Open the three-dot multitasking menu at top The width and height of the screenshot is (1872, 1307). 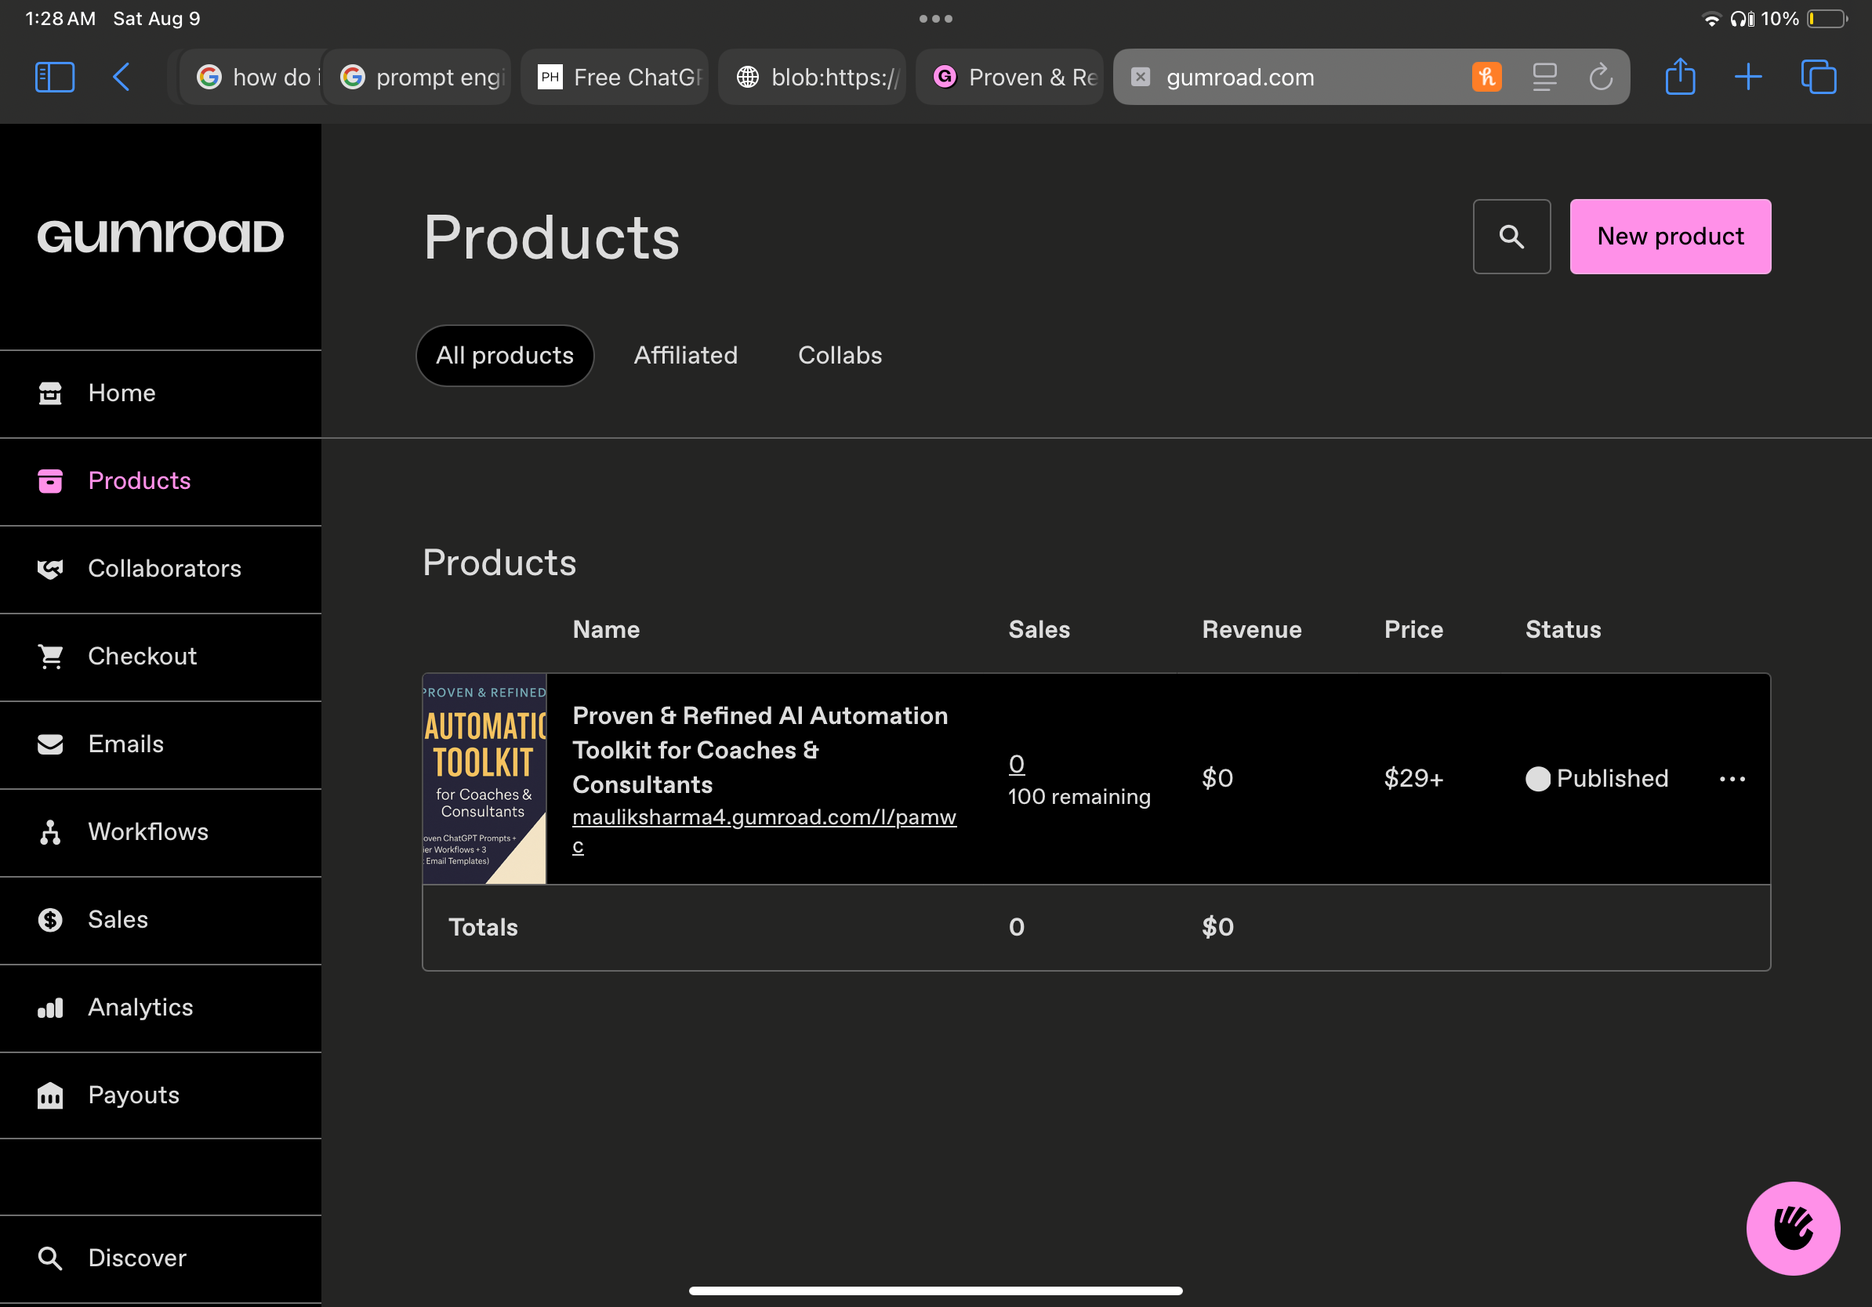point(936,19)
